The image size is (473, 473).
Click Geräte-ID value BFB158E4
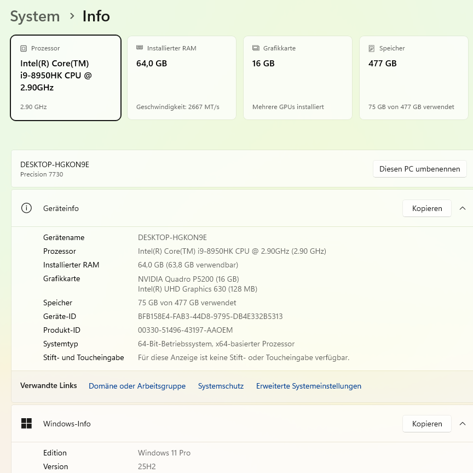(210, 316)
